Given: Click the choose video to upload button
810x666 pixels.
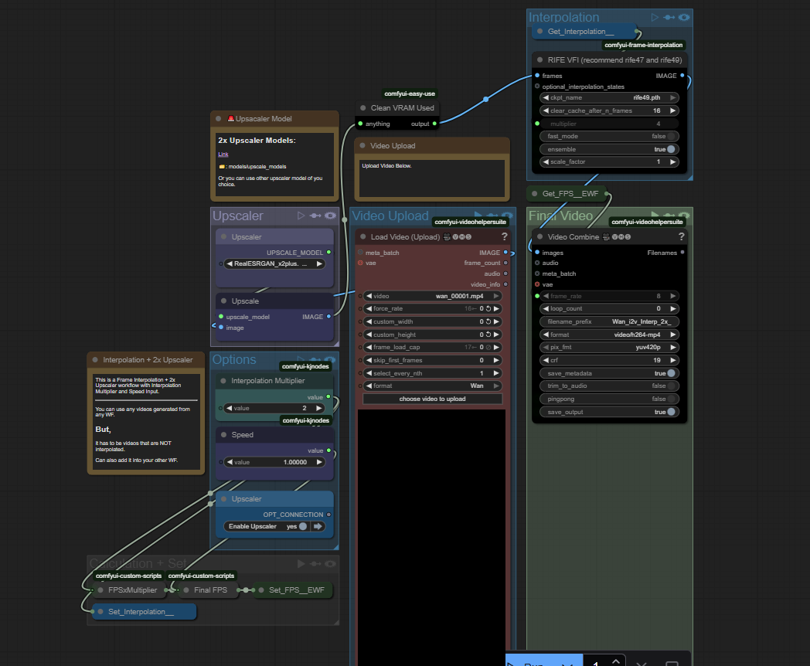Looking at the screenshot, I should tap(432, 399).
